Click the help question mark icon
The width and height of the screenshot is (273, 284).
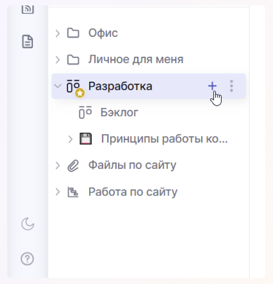pos(27,259)
